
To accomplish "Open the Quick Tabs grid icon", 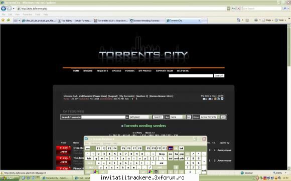I will 16,20.
